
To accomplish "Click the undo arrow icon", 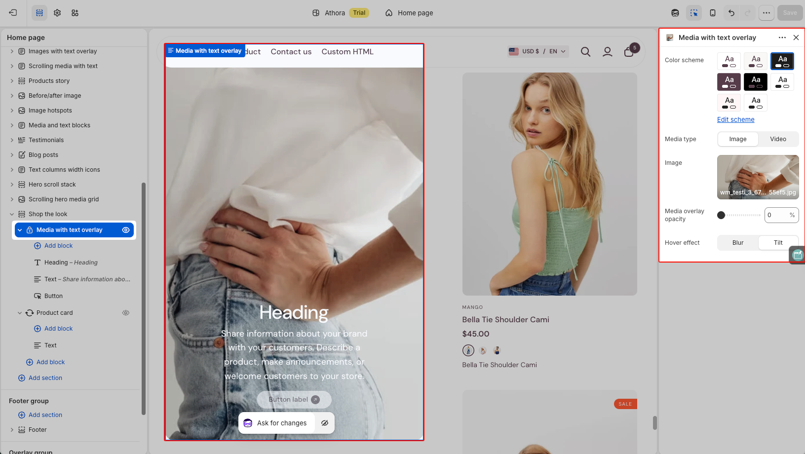I will pyautogui.click(x=731, y=13).
